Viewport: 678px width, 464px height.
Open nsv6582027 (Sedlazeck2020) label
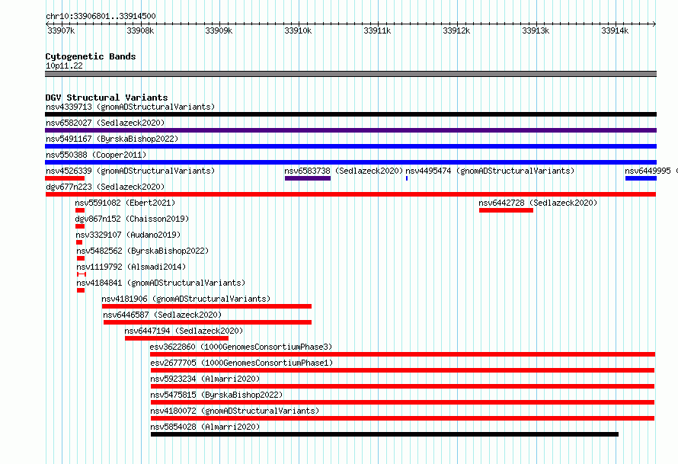105,123
